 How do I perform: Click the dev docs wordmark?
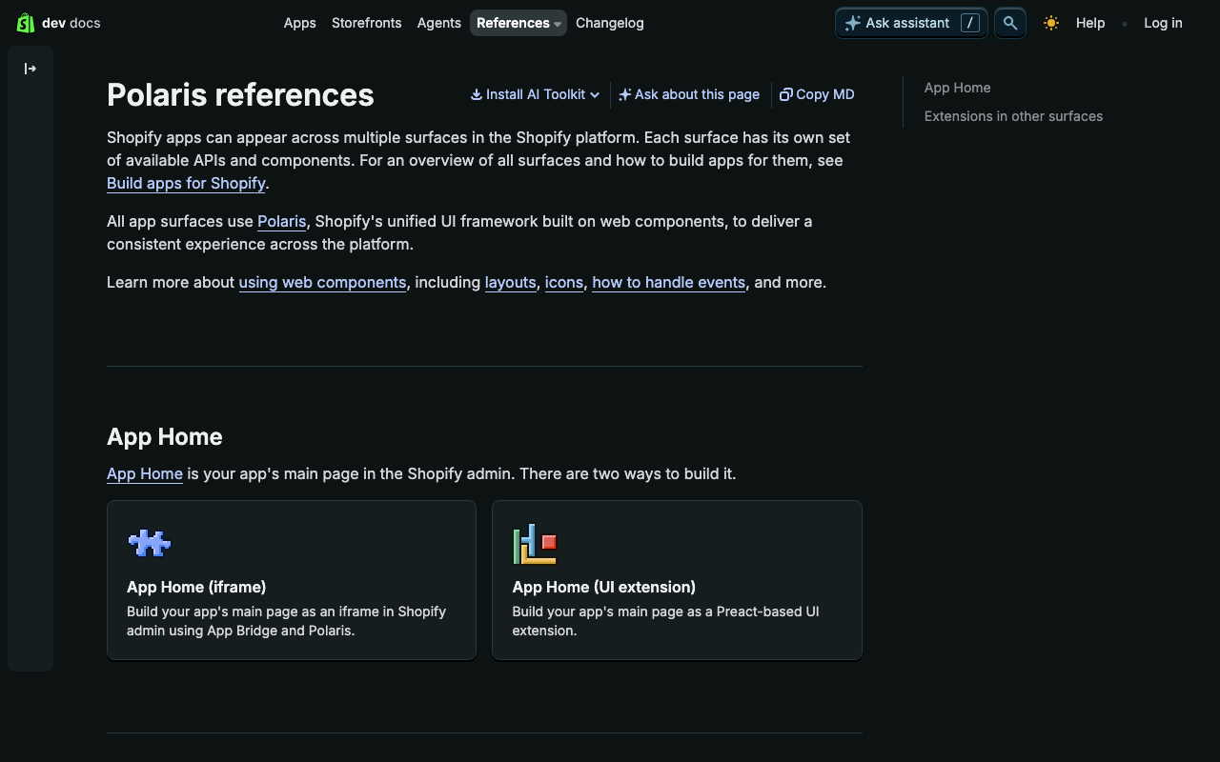[71, 23]
